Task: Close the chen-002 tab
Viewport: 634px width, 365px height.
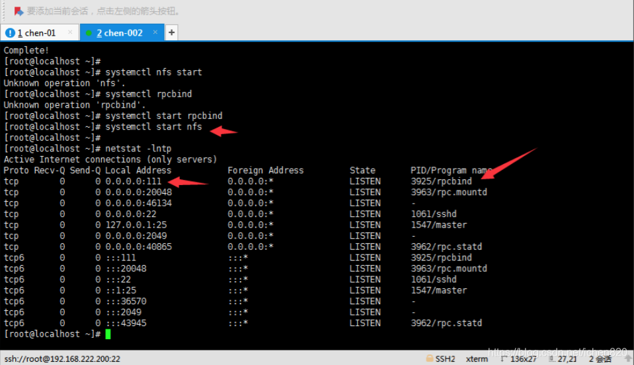Action: click(x=155, y=32)
